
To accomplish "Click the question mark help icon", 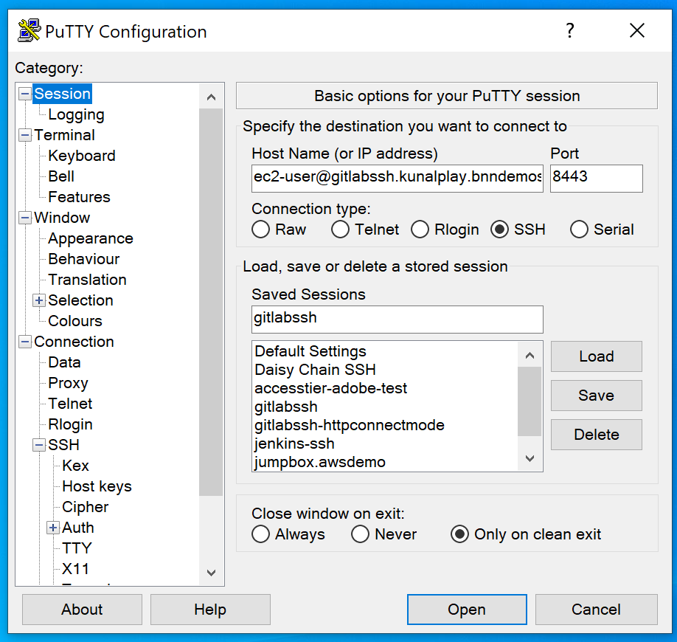I will pos(570,31).
